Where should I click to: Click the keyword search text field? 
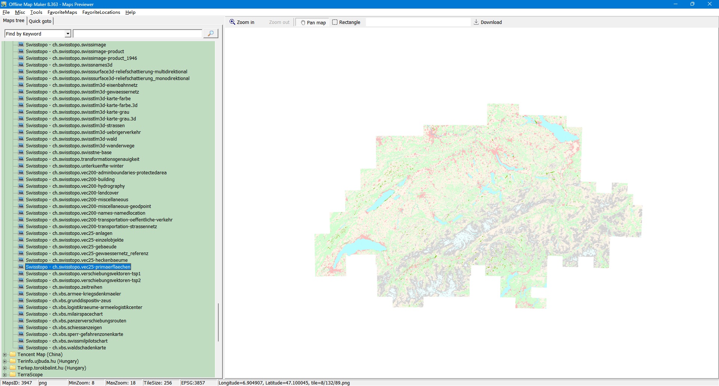pyautogui.click(x=137, y=34)
